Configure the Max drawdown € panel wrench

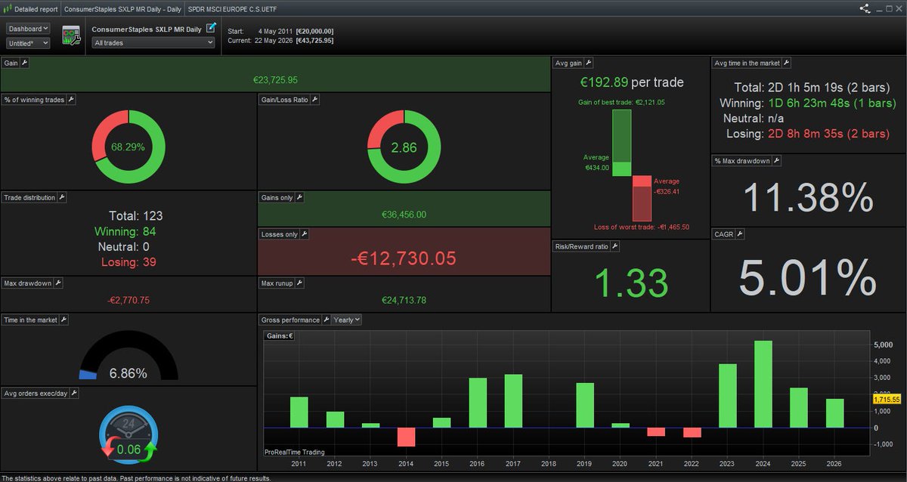click(59, 283)
